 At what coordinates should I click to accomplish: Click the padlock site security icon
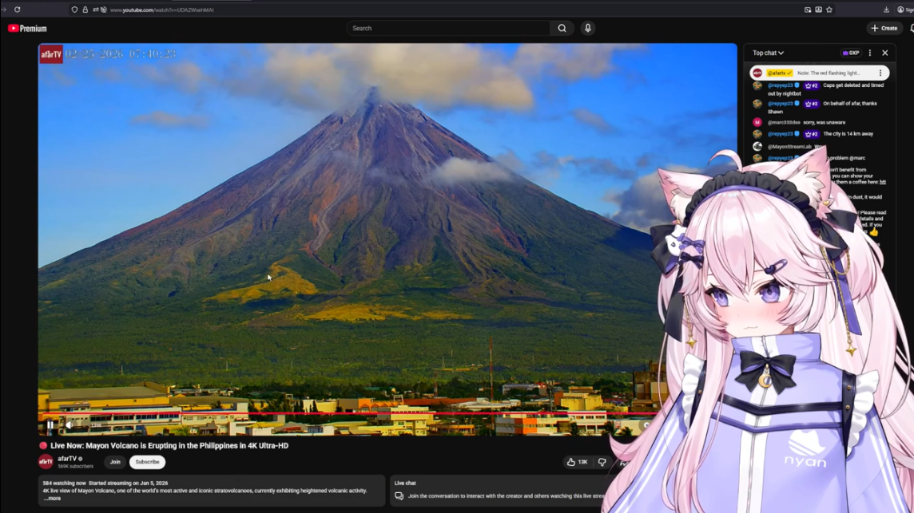click(85, 10)
